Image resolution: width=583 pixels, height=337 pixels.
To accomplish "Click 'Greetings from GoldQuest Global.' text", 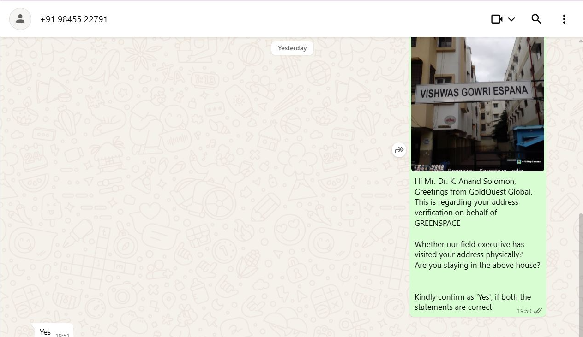I will pos(473,192).
